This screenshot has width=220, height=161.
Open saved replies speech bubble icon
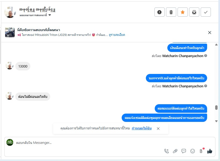click(x=184, y=151)
